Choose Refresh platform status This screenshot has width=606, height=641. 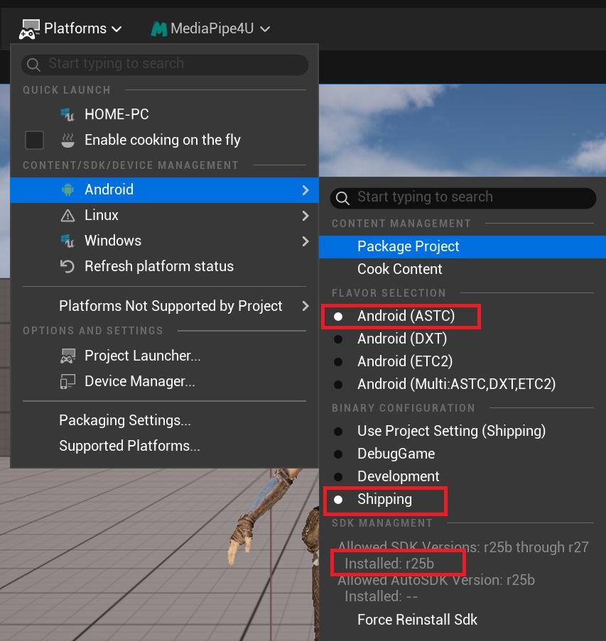(164, 266)
